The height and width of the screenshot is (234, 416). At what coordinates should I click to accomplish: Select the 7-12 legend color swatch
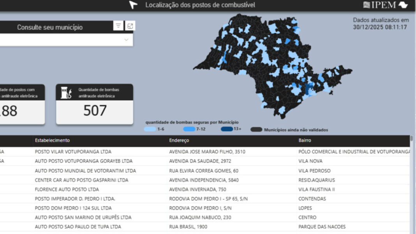[189, 129]
